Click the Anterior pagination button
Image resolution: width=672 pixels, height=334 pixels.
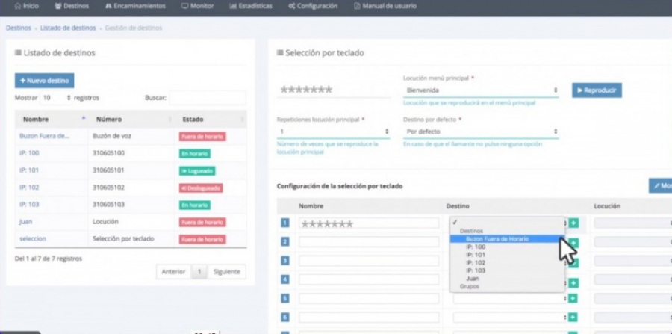click(173, 272)
